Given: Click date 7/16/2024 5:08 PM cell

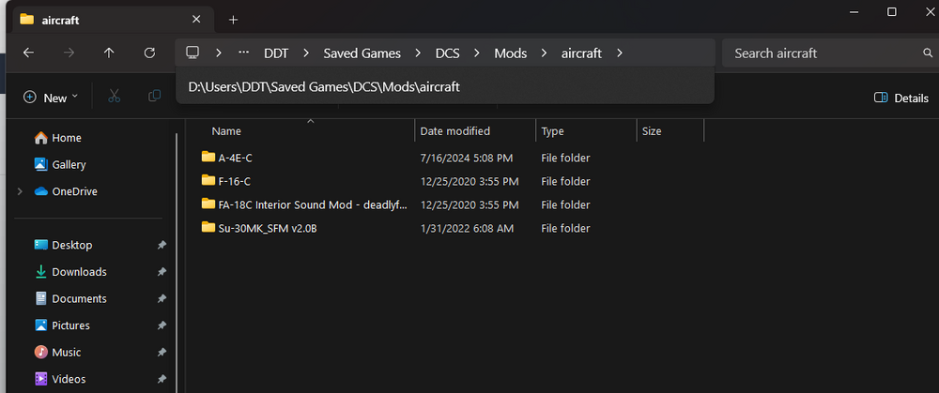Looking at the screenshot, I should [467, 158].
